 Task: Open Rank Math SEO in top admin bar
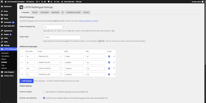click(x=68, y=2)
